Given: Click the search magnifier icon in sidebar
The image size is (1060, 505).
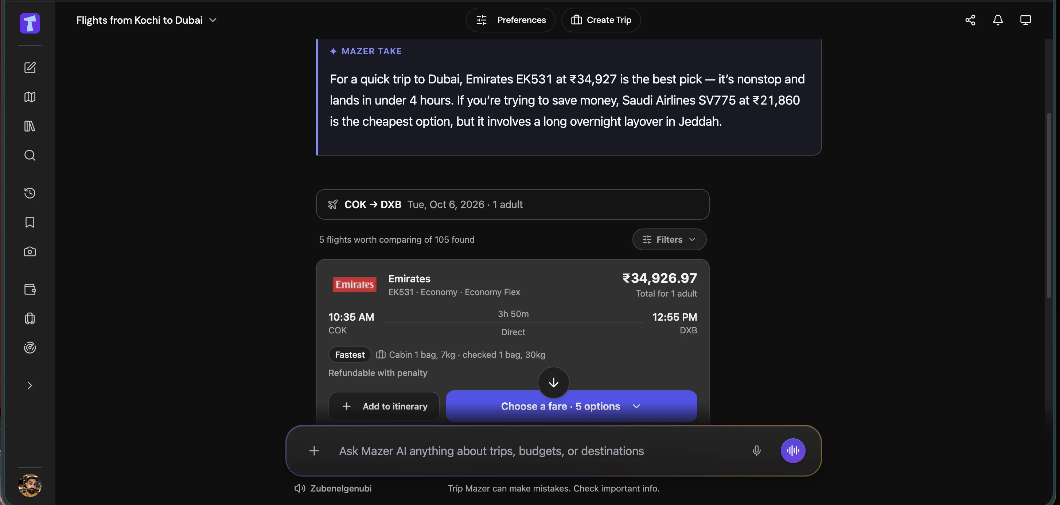Looking at the screenshot, I should pyautogui.click(x=30, y=155).
